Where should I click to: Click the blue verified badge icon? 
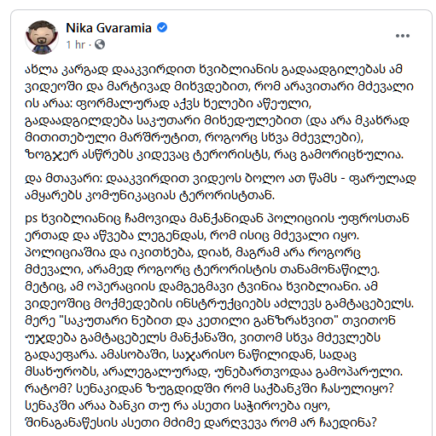coord(162,28)
